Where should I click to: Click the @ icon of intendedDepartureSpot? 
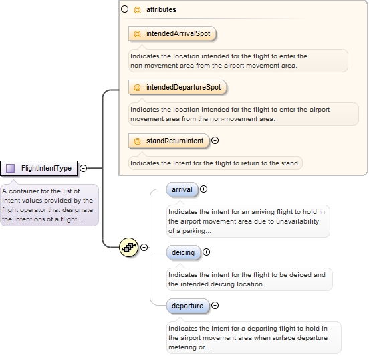(x=137, y=87)
